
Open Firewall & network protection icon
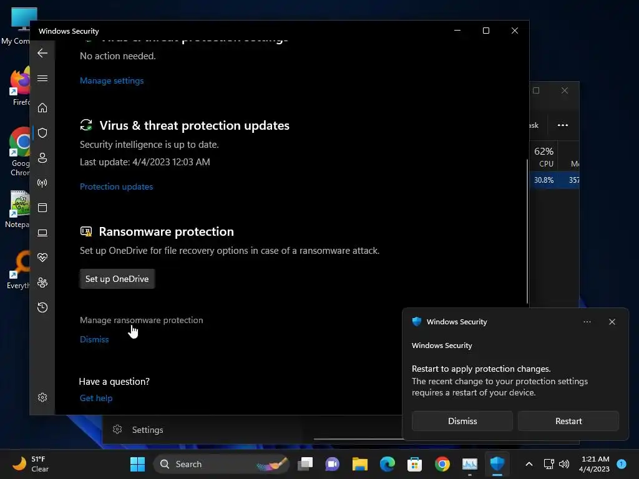pos(42,183)
